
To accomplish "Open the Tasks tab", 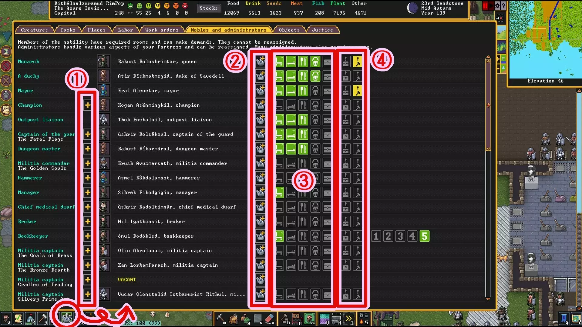I will 68,30.
